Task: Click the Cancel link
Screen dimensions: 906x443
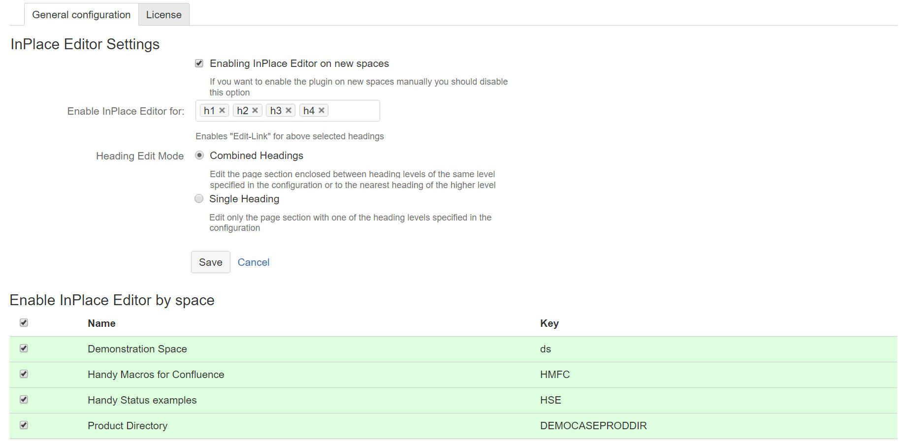Action: tap(254, 262)
